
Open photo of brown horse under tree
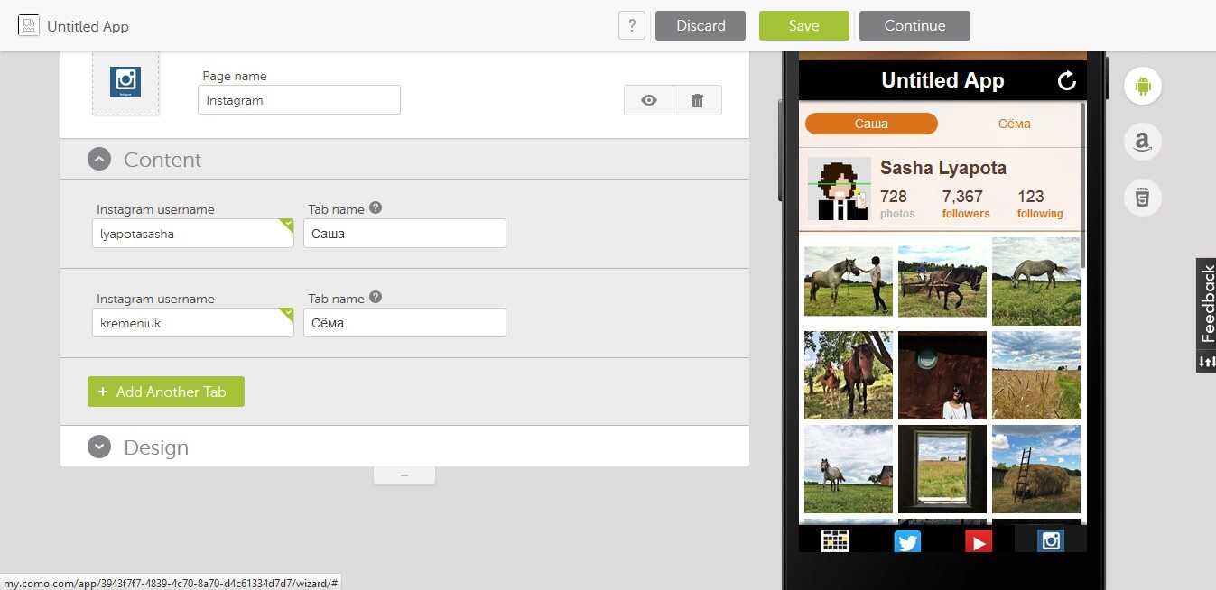[x=849, y=374]
